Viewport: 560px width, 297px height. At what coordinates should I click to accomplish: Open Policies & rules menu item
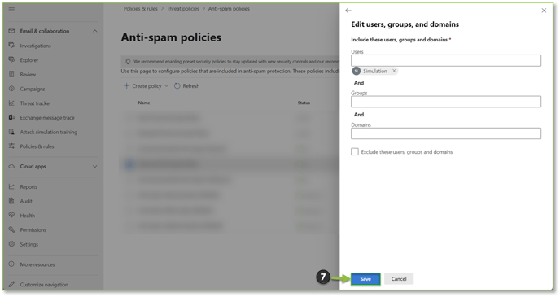pos(37,146)
